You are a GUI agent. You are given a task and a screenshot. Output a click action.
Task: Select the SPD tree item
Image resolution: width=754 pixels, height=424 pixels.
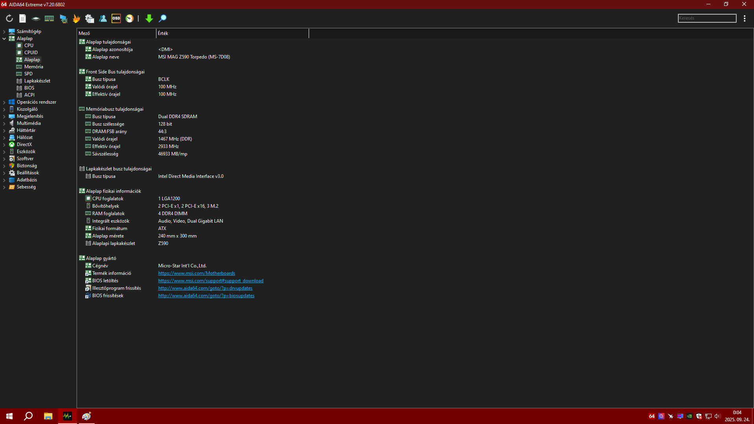coord(28,74)
